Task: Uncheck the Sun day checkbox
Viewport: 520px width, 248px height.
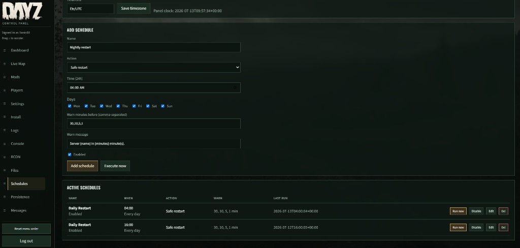Action: [163, 106]
